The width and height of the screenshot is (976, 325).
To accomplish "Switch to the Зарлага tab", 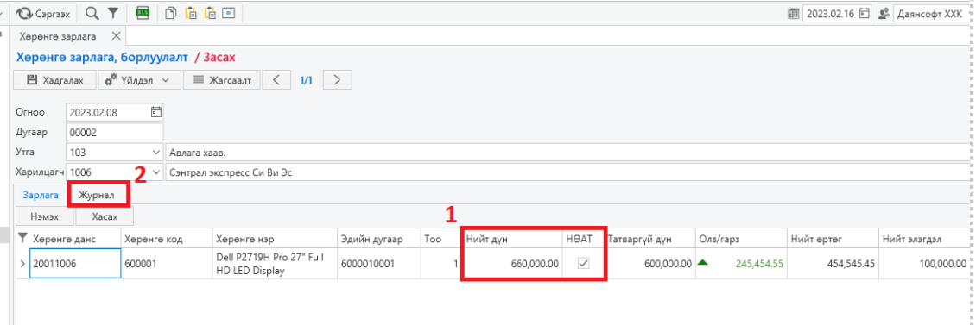I will coord(41,195).
